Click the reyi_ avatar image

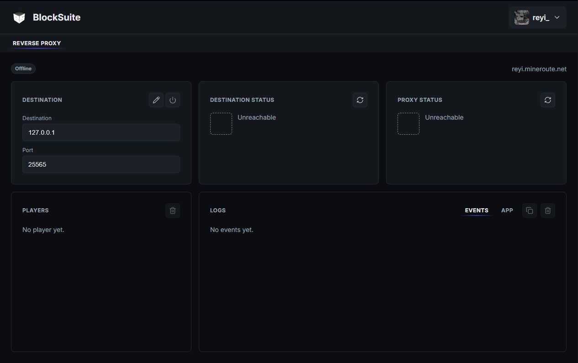pos(522,17)
